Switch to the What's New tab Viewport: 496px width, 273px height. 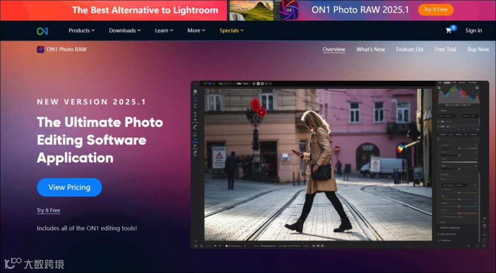371,49
